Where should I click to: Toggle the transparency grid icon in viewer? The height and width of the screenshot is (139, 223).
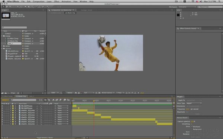99,93
